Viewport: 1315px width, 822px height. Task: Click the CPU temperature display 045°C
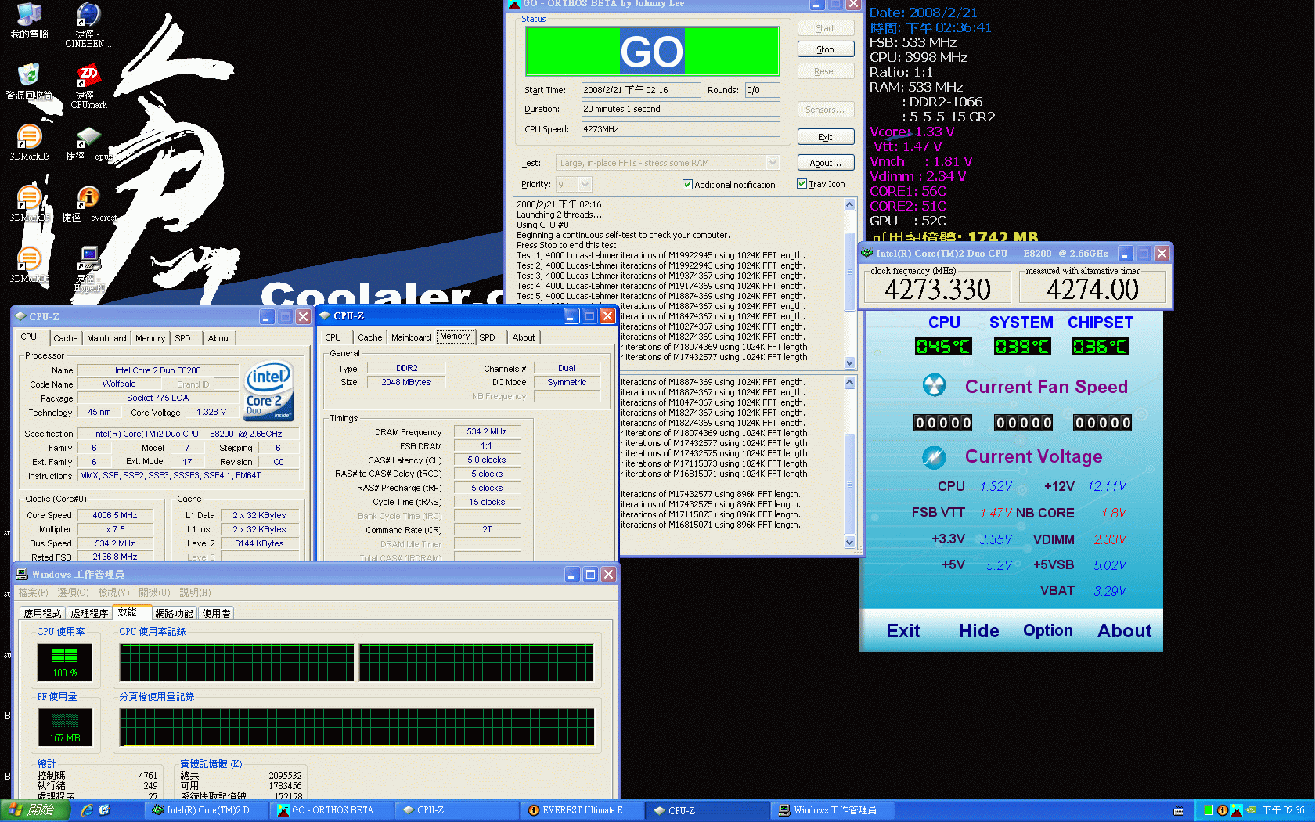tap(944, 346)
